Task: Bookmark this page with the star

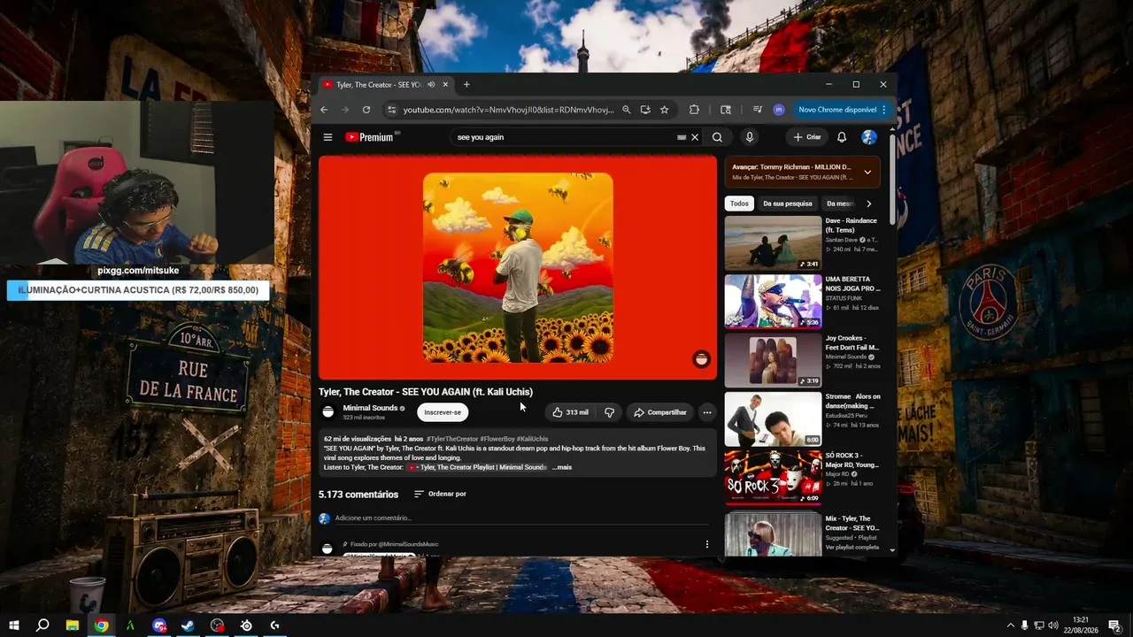Action: [x=664, y=110]
